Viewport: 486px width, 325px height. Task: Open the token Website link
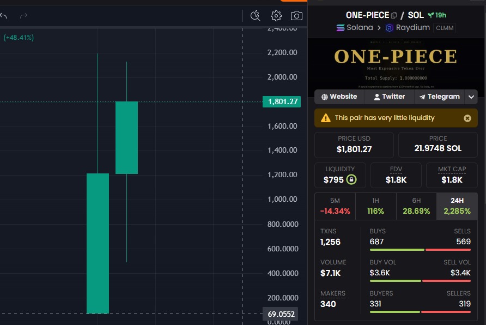click(x=339, y=97)
